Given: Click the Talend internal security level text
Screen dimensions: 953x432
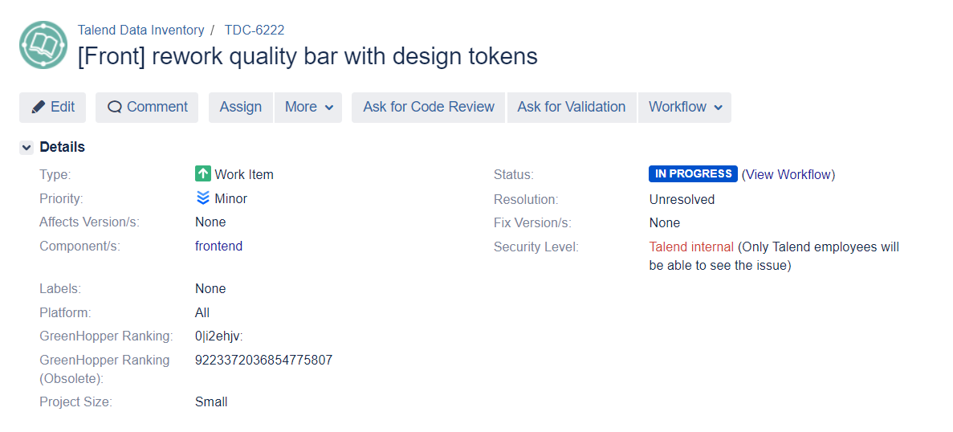Looking at the screenshot, I should click(691, 247).
